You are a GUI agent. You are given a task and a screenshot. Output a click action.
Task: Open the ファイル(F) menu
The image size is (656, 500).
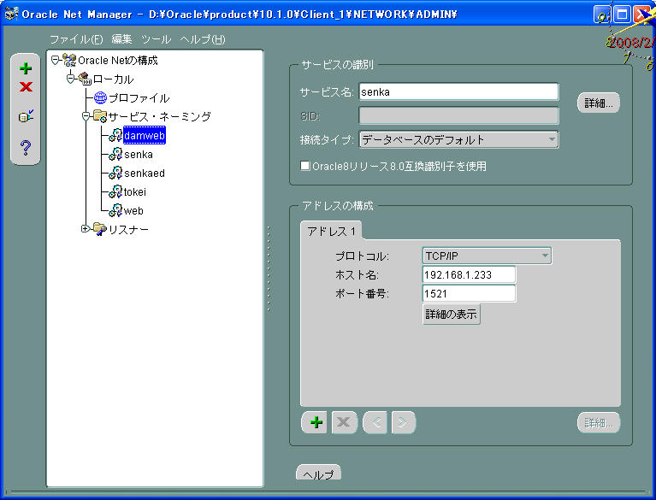76,39
